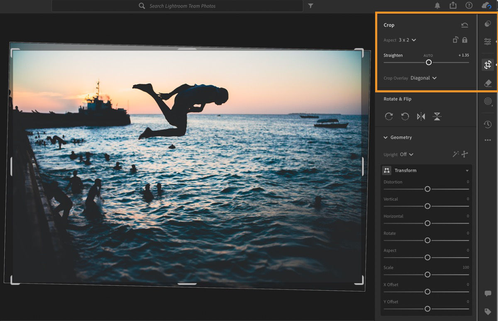Rotate the photo clockwise
This screenshot has height=321, width=498.
[389, 117]
